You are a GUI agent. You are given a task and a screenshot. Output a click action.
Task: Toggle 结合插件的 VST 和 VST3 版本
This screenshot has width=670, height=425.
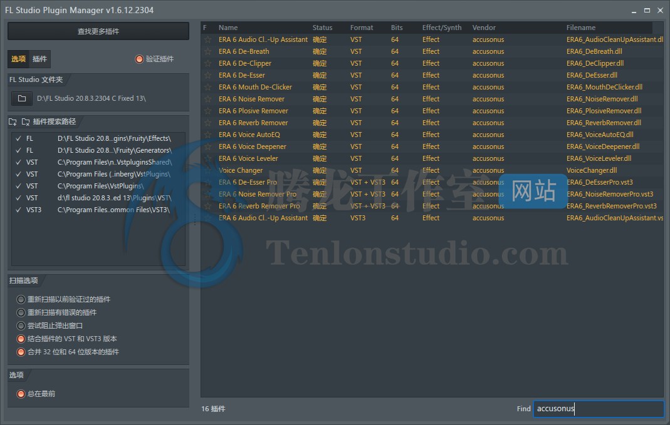[x=21, y=339]
